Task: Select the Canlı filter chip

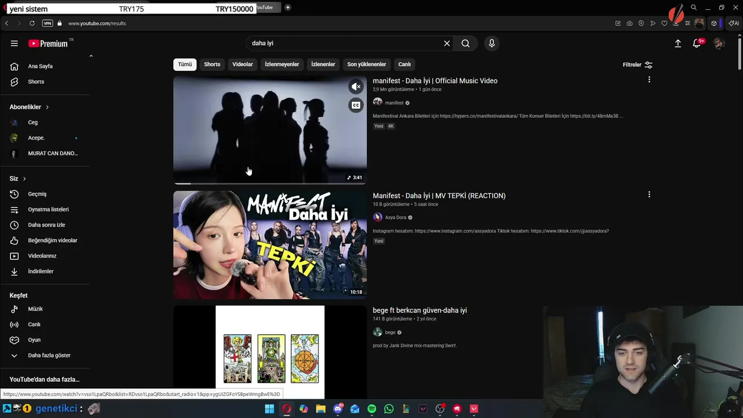Action: coord(405,64)
